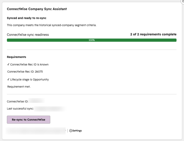Click the Requirements heading
Image resolution: width=184 pixels, height=141 pixels.
coord(17,57)
